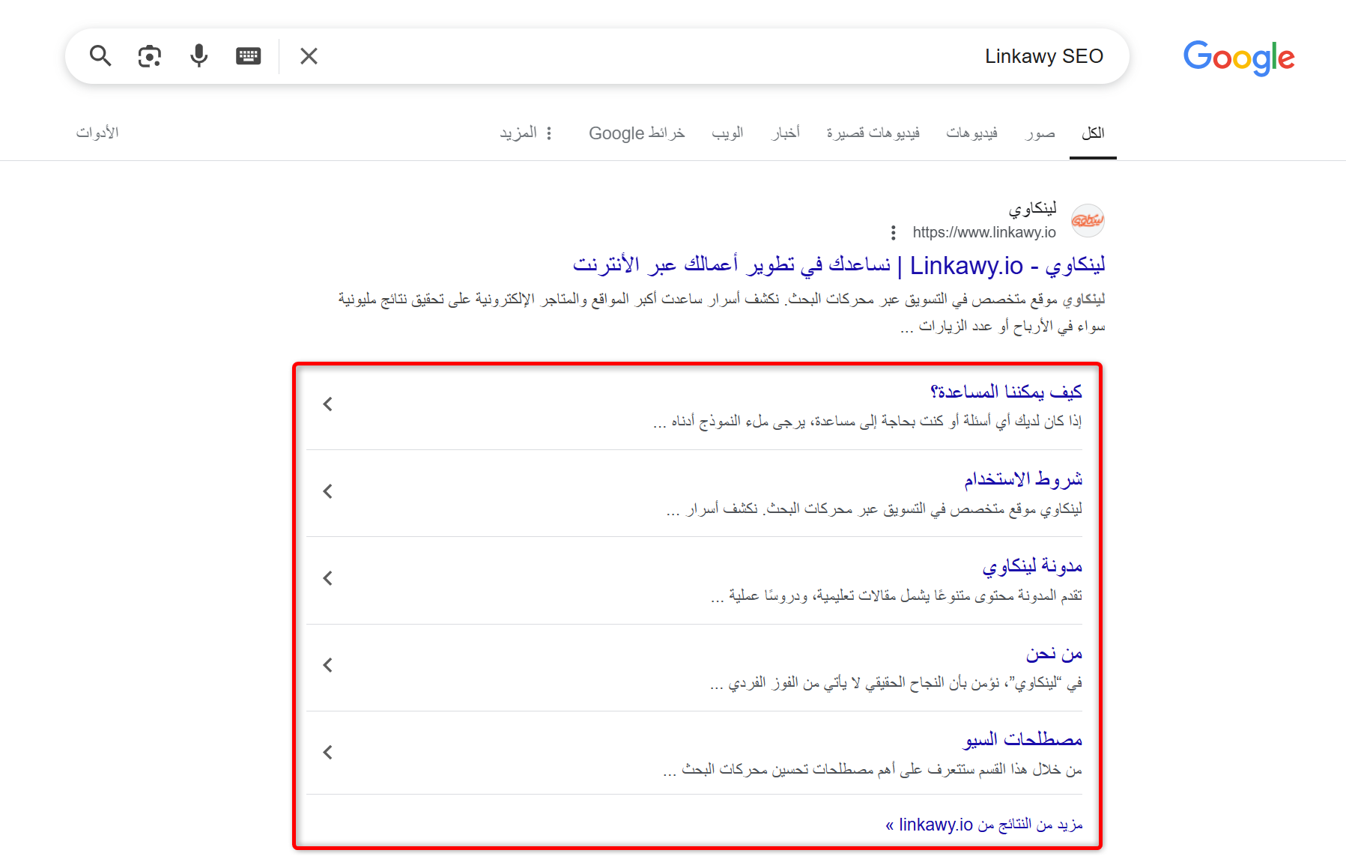Image resolution: width=1346 pixels, height=862 pixels.
Task: Expand the من نحن sitelink chevron
Action: (x=327, y=665)
